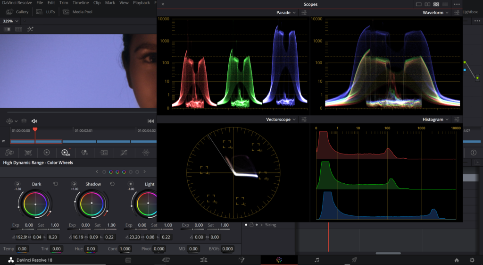Open the Camera Raw palette
Viewport: 483px width, 265px height.
coord(9,153)
